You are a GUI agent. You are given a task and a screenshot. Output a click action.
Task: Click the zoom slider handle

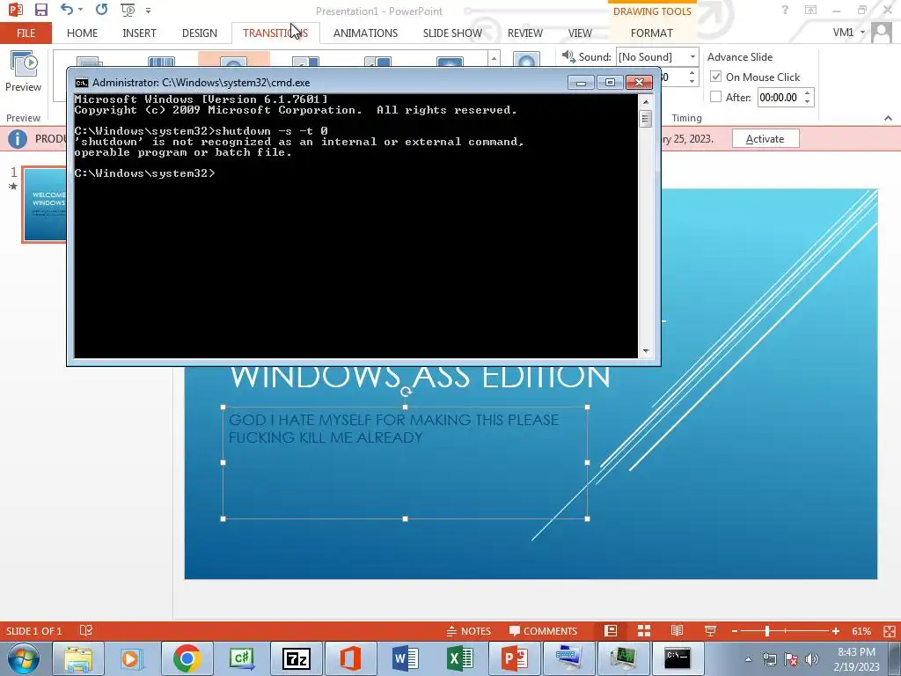766,631
